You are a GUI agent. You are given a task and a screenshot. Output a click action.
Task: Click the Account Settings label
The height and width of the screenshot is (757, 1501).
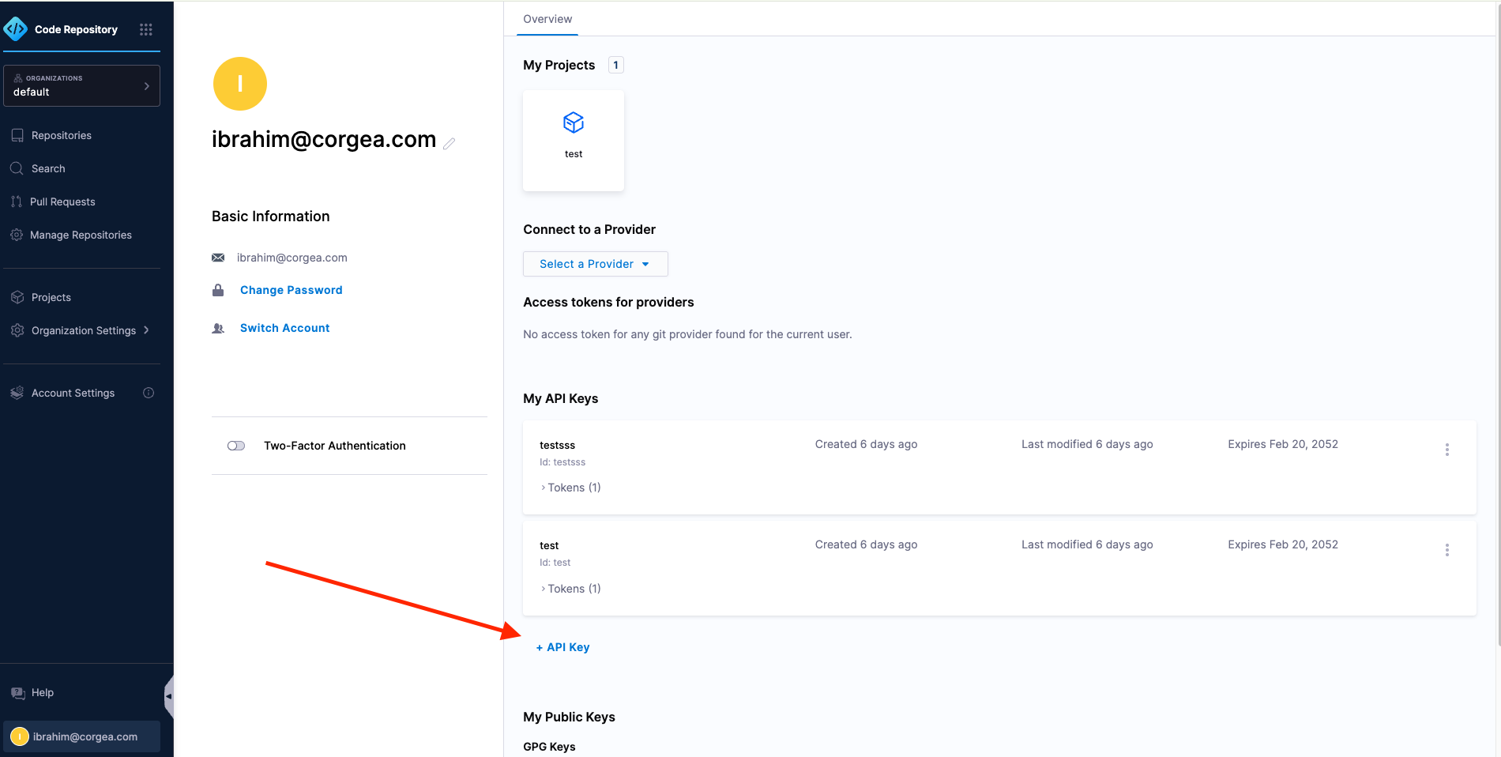[x=73, y=393]
